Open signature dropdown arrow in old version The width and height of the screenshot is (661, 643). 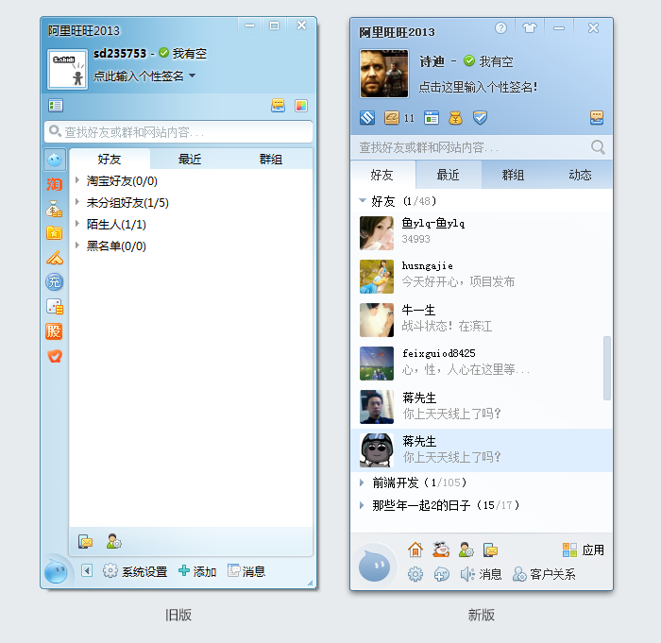pos(193,76)
